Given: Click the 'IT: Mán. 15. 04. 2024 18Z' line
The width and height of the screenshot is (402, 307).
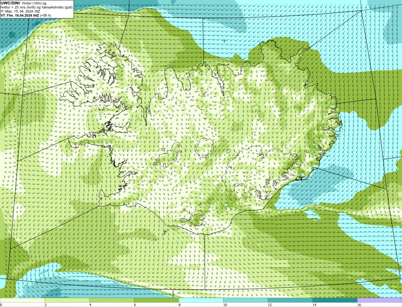Looking at the screenshot, I should 20,11.
